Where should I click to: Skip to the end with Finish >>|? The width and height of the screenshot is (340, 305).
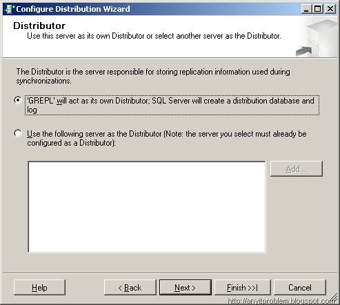tap(242, 288)
